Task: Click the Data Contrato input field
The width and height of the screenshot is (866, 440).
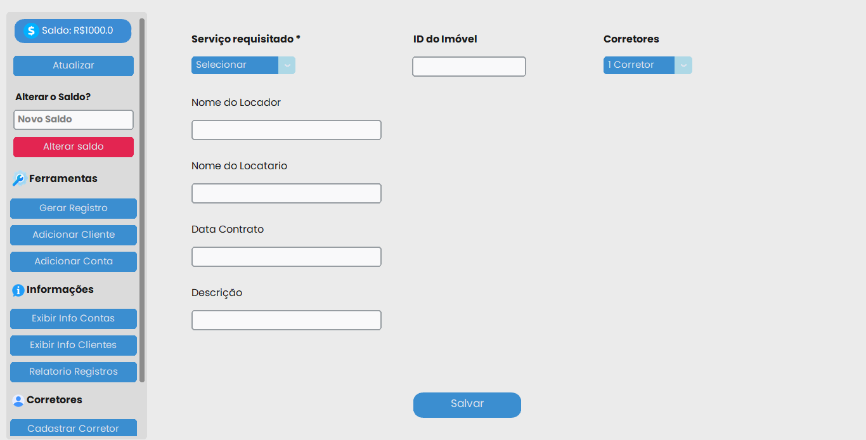Action: pos(286,256)
